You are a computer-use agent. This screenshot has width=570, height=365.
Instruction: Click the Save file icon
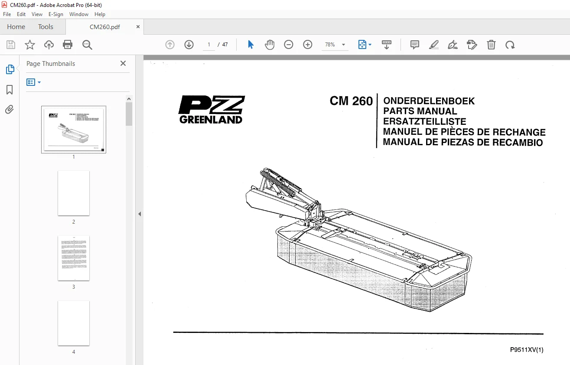(11, 45)
